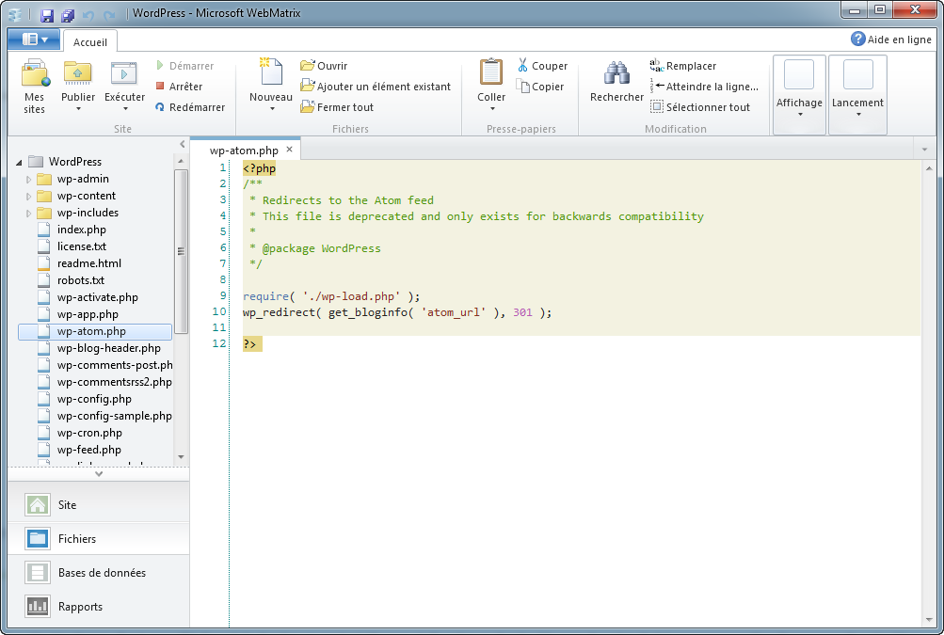Open the Nouveau dropdown arrow
Viewport: 944px width, 635px height.
pyautogui.click(x=271, y=109)
